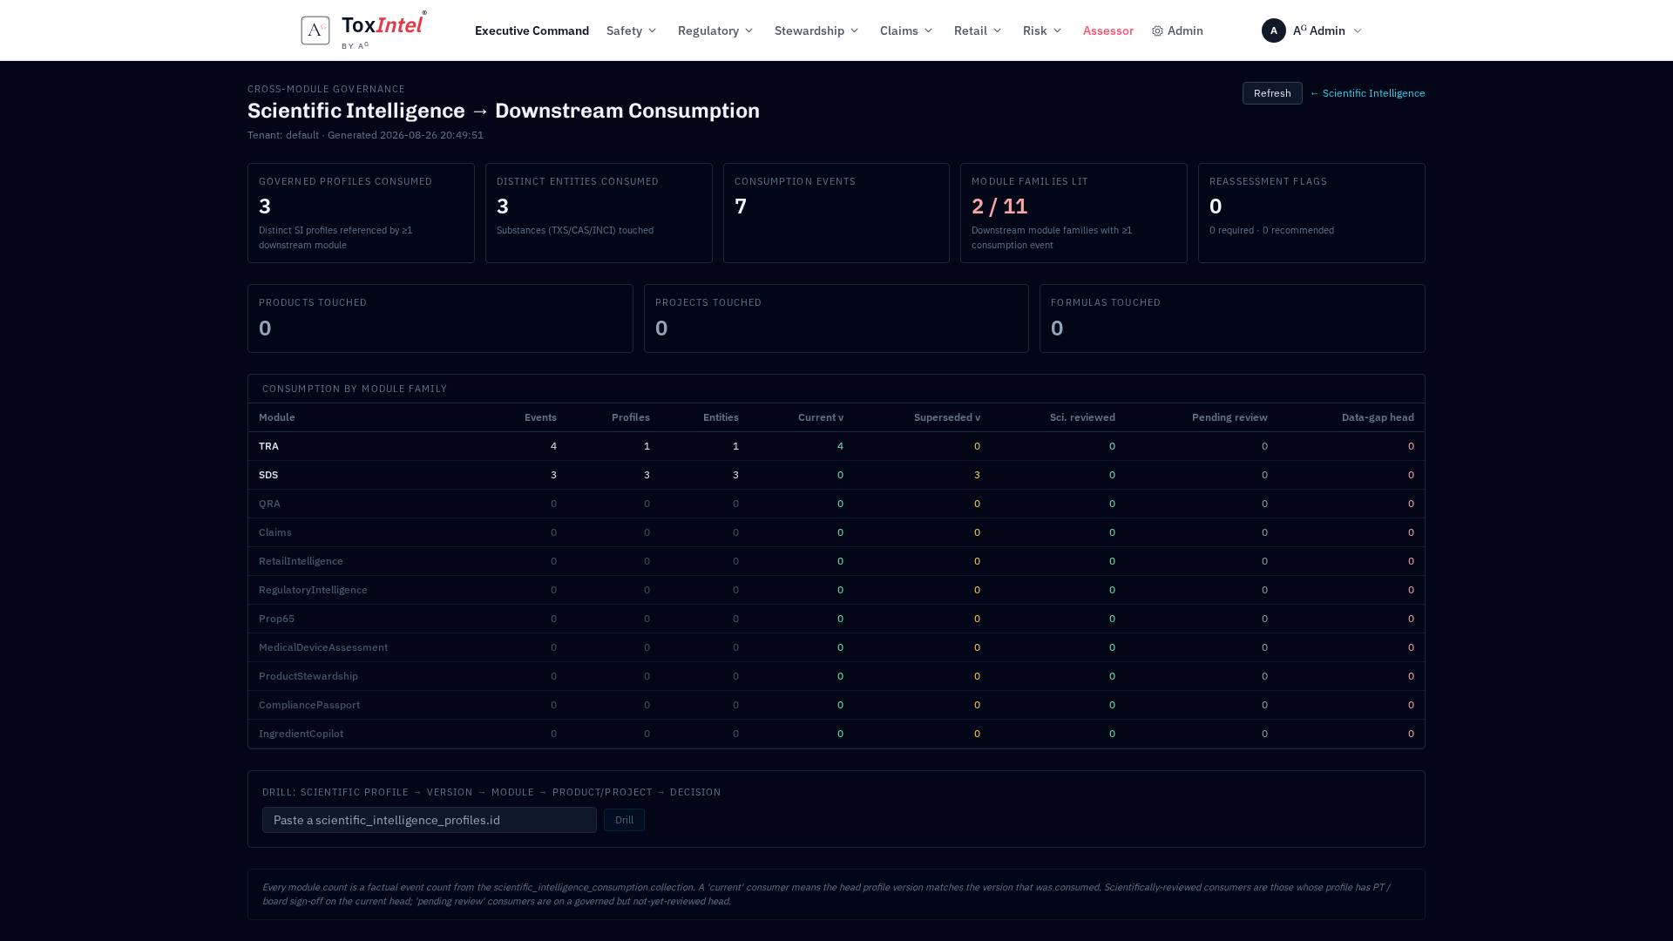
Task: Open the Admin user account dropdown
Action: pyautogui.click(x=1311, y=30)
